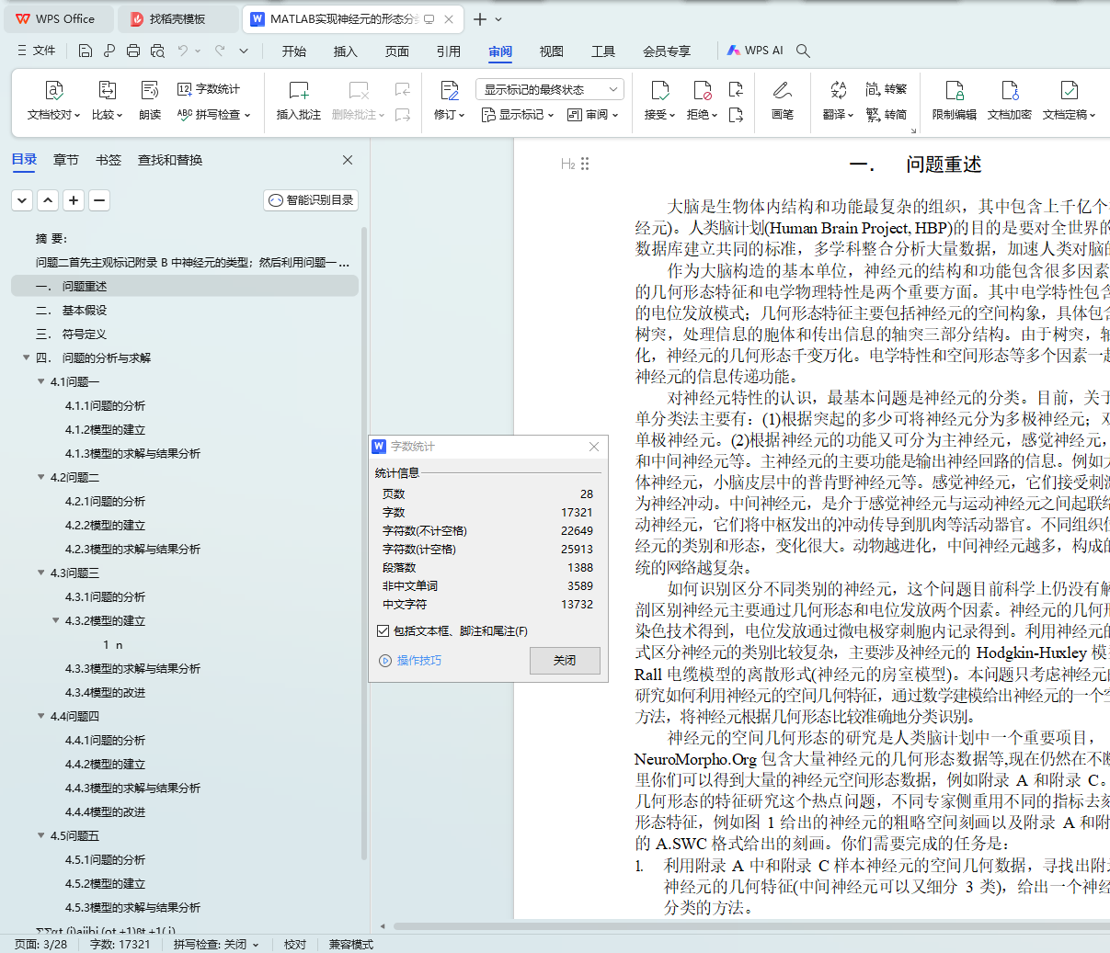1110x953 pixels.
Task: Go to next revision icon
Action: tap(736, 115)
